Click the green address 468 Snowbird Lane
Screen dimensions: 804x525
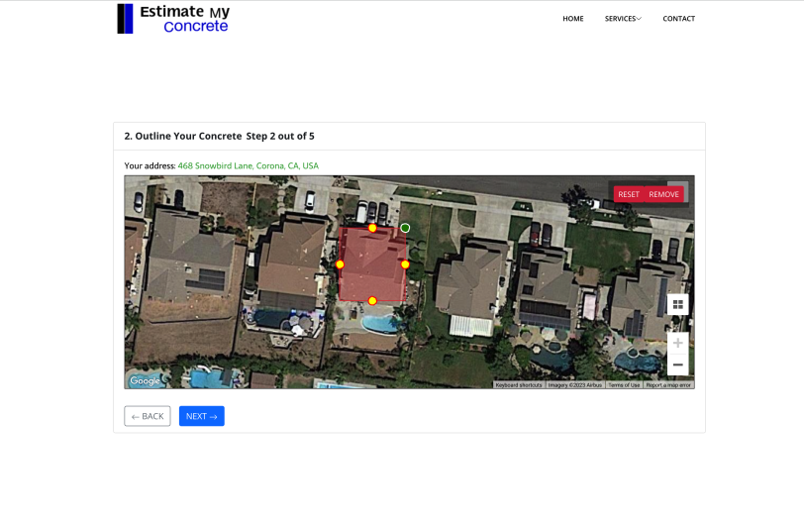[248, 165]
